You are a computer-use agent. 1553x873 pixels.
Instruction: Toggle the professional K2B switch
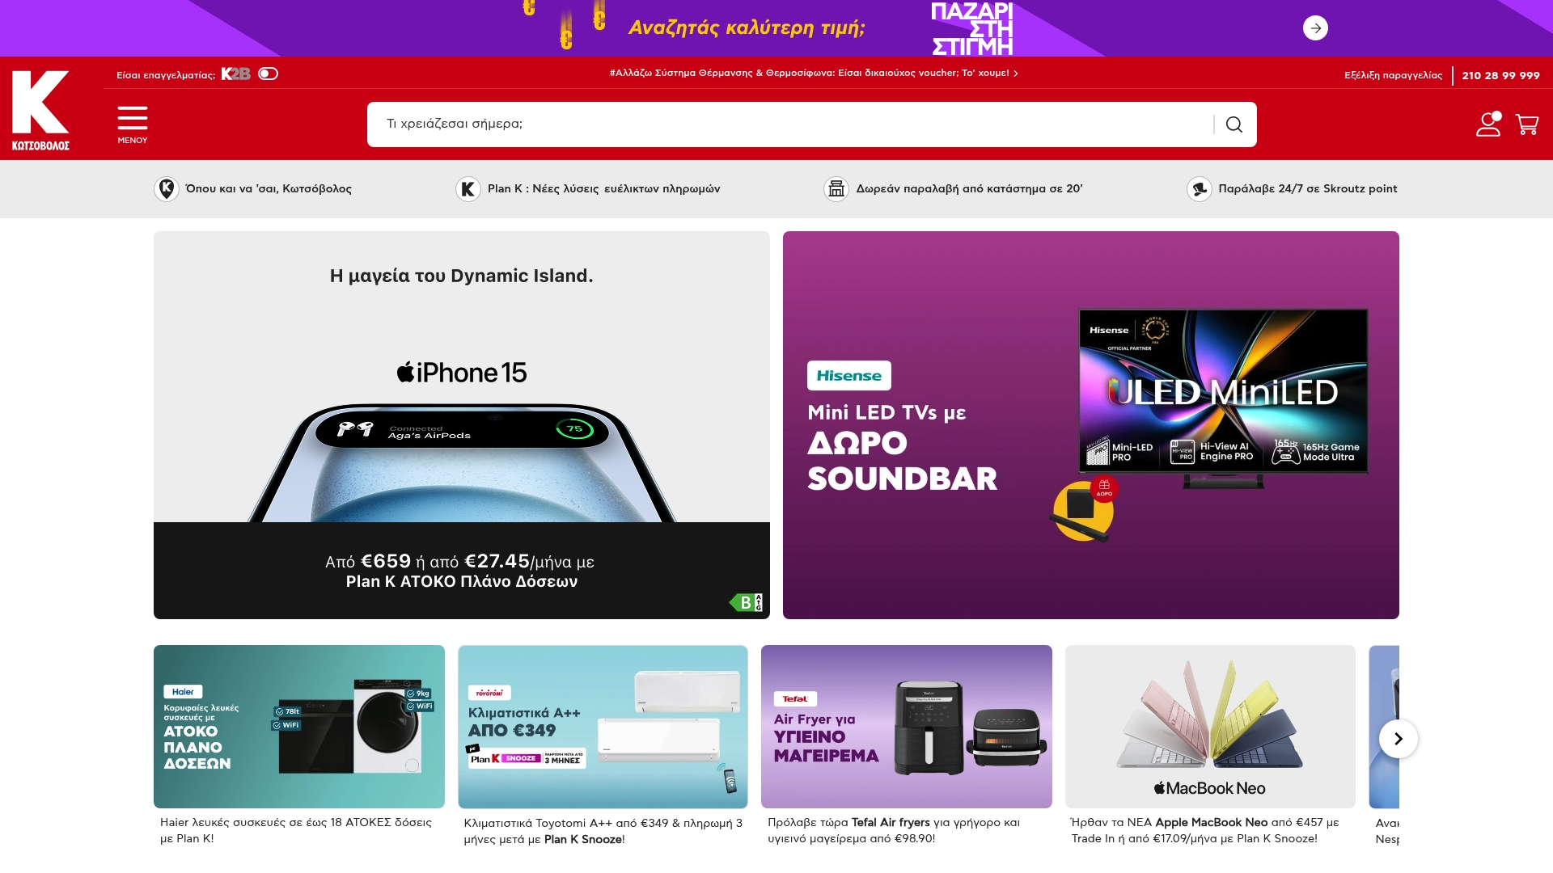pyautogui.click(x=268, y=74)
